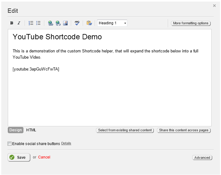Insert a numbered list
This screenshot has height=175, width=221.
click(31, 23)
